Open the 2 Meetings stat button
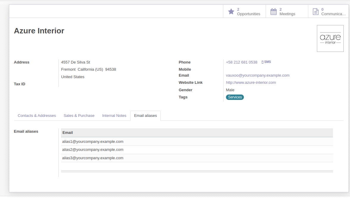The height and width of the screenshot is (198, 350). point(287,11)
